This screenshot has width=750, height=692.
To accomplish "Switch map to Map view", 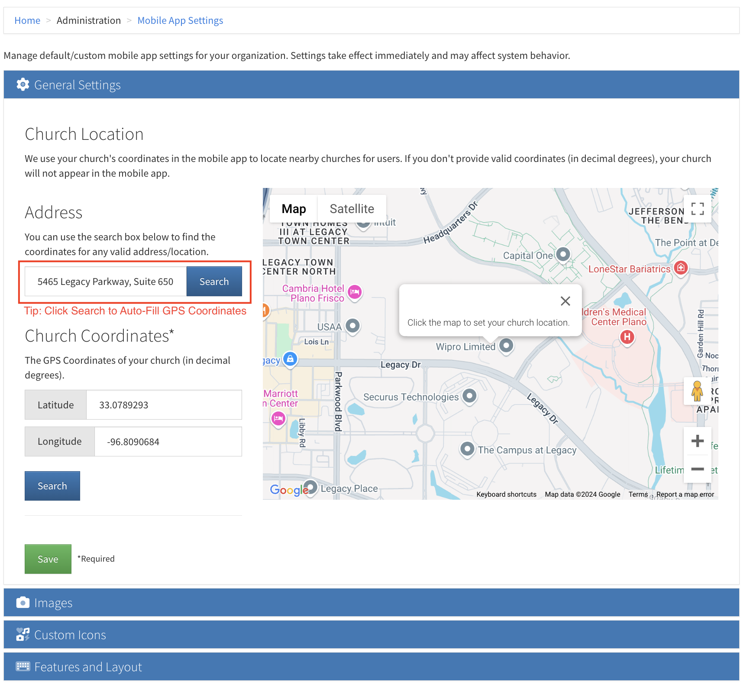I will click(294, 209).
